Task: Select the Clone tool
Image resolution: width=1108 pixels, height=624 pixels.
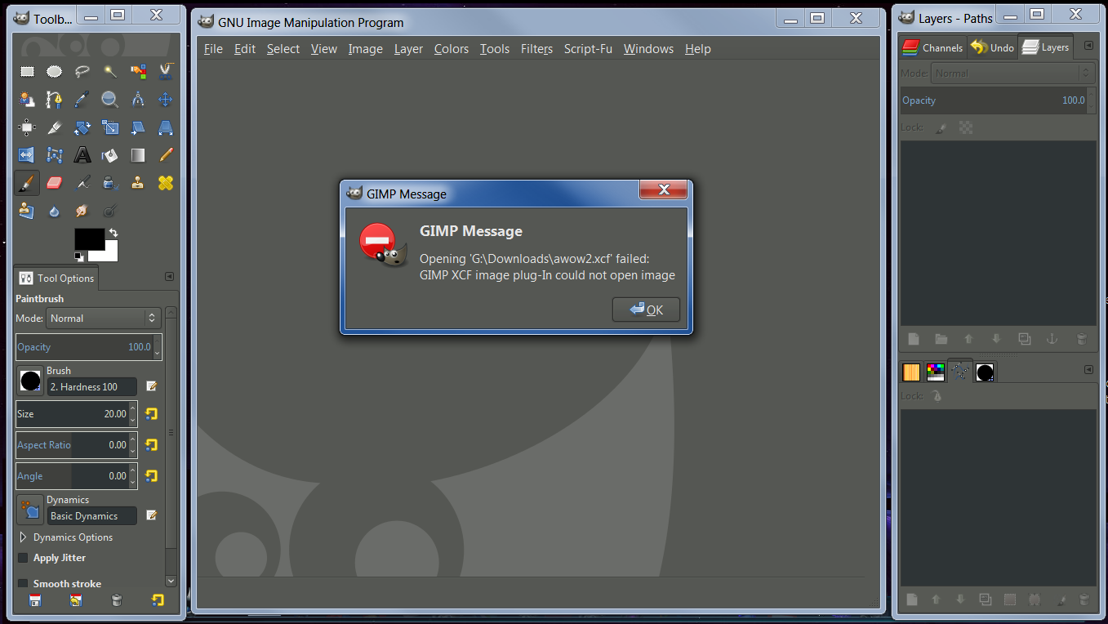Action: (x=138, y=182)
